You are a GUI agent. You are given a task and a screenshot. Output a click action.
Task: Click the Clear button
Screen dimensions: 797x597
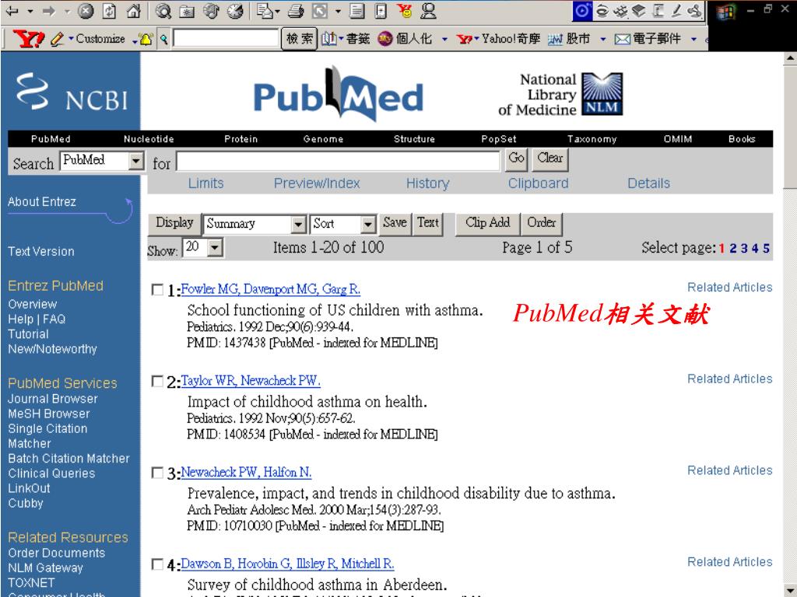[550, 159]
